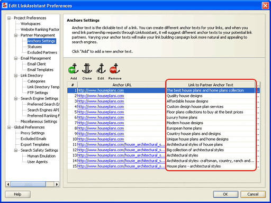Open Project Preferences root item
Viewport: 271px width, 203px height.
pos(30,18)
